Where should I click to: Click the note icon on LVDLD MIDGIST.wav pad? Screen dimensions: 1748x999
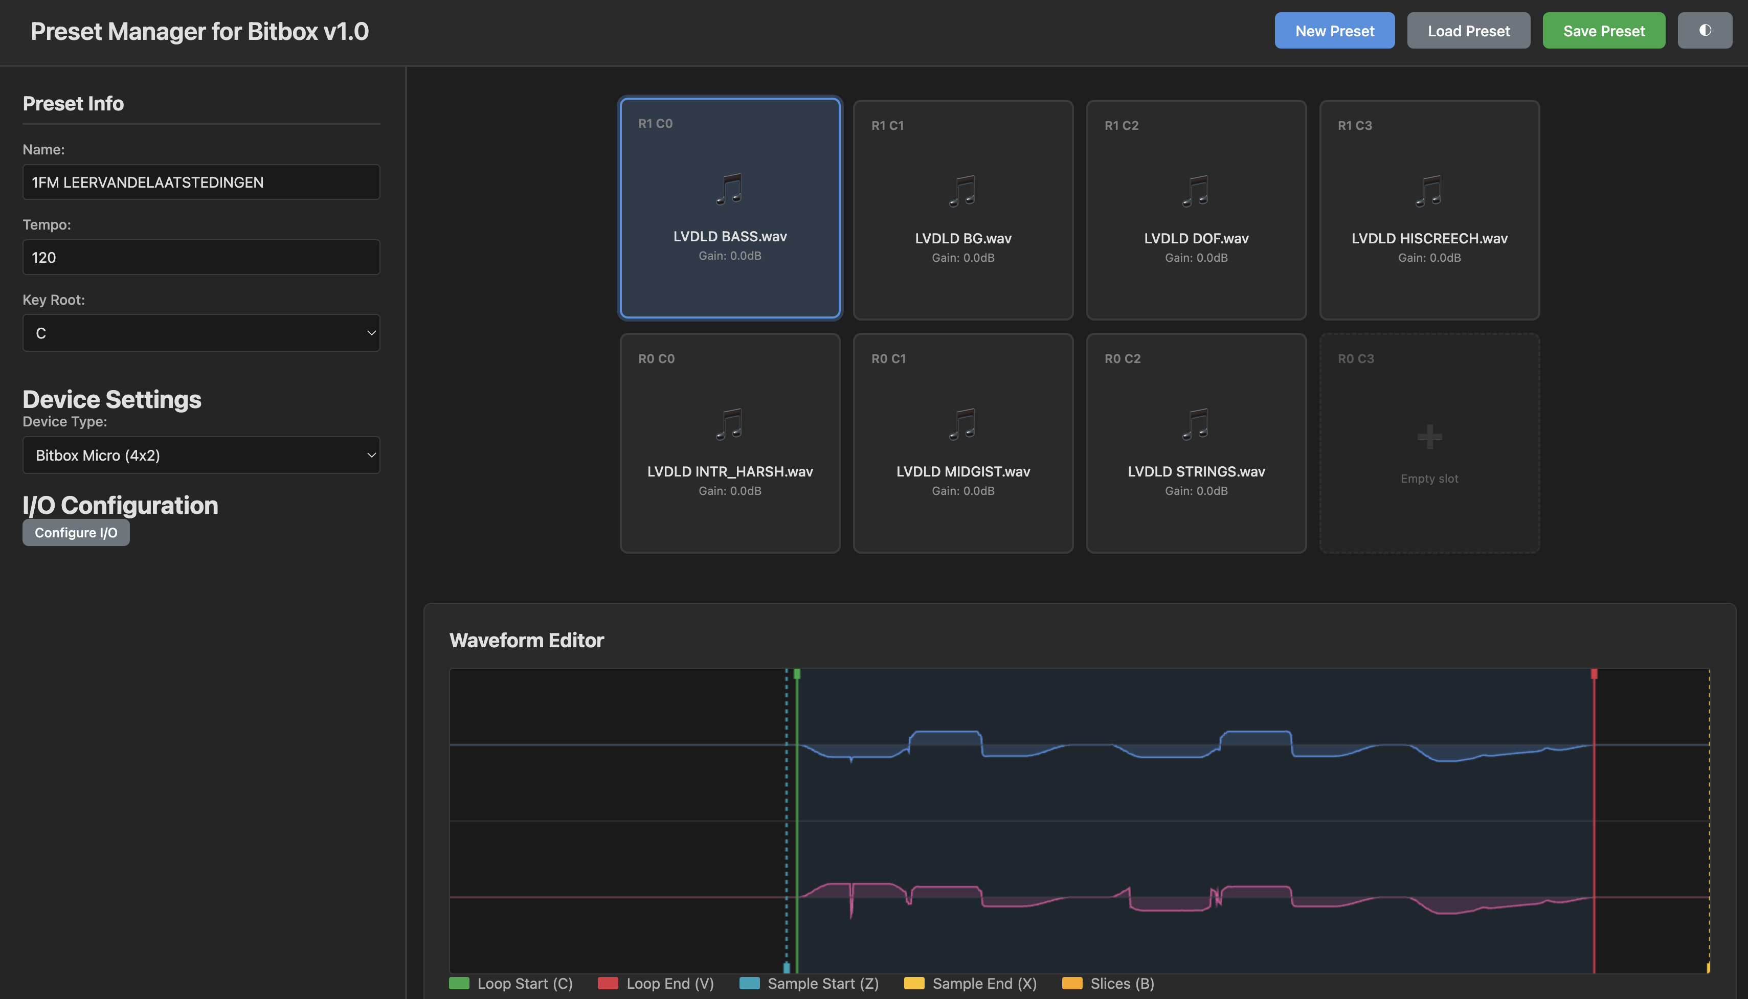click(x=963, y=424)
